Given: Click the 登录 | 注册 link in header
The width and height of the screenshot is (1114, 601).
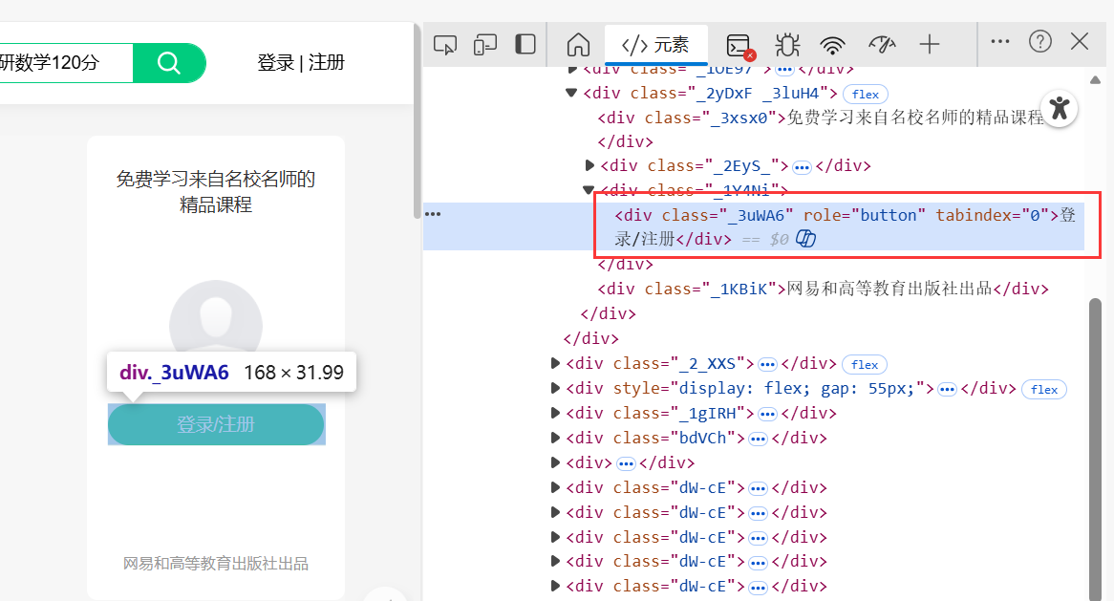Looking at the screenshot, I should (x=301, y=62).
